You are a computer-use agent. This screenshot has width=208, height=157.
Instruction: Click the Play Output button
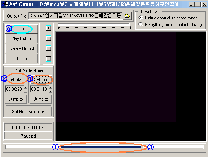[22, 38]
